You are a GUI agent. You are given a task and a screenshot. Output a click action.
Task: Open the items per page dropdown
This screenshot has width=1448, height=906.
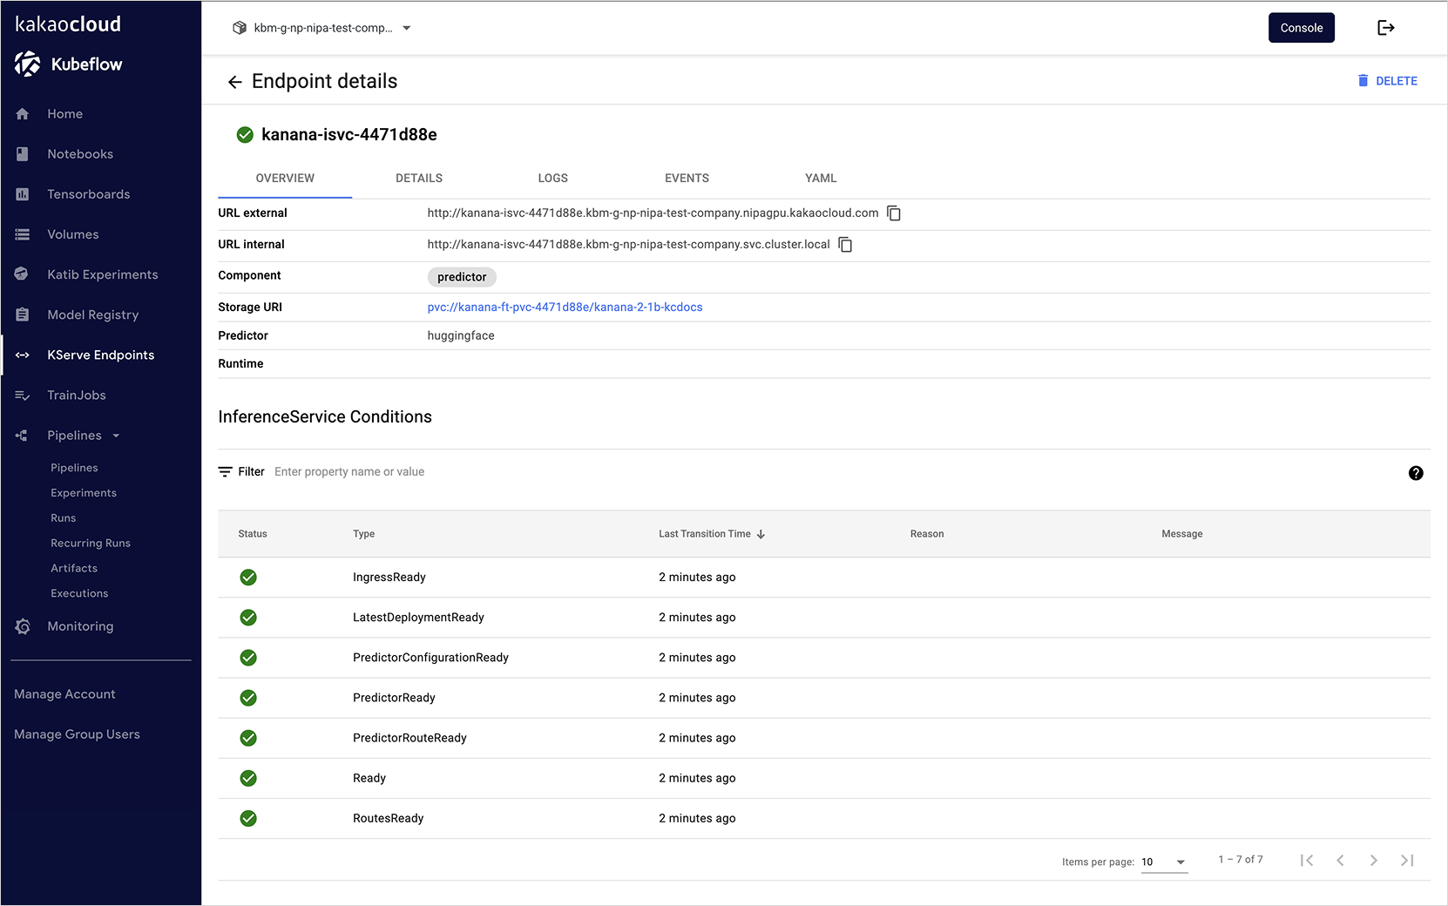tap(1164, 862)
